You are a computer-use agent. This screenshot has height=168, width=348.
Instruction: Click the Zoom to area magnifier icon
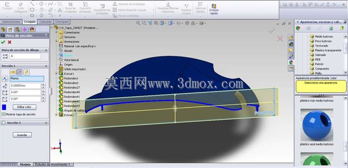click(x=144, y=23)
